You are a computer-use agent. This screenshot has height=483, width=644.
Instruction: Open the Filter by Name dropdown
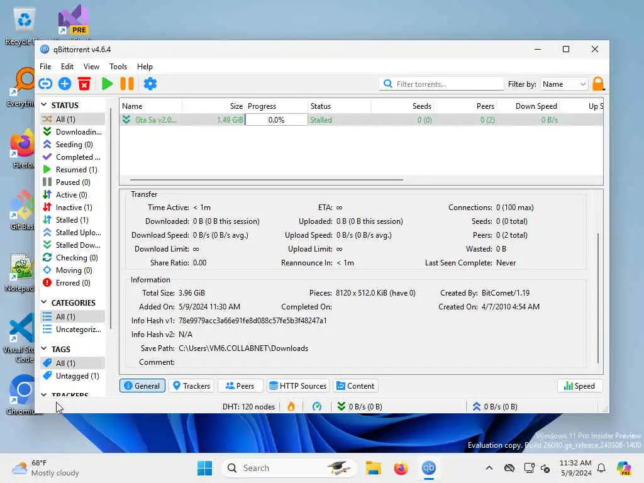click(x=564, y=84)
